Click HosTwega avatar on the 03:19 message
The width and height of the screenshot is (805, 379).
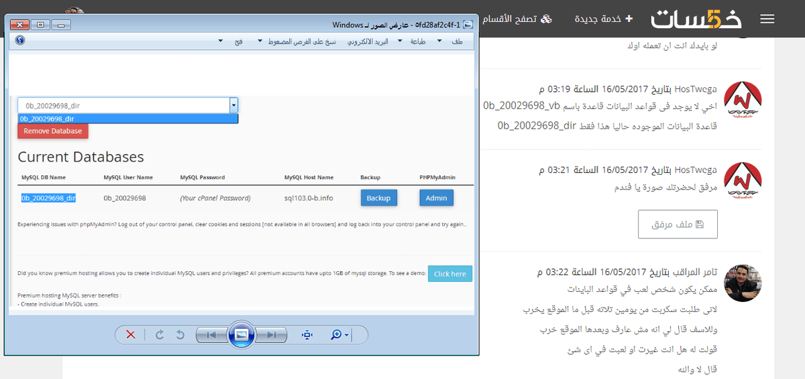[x=743, y=98]
